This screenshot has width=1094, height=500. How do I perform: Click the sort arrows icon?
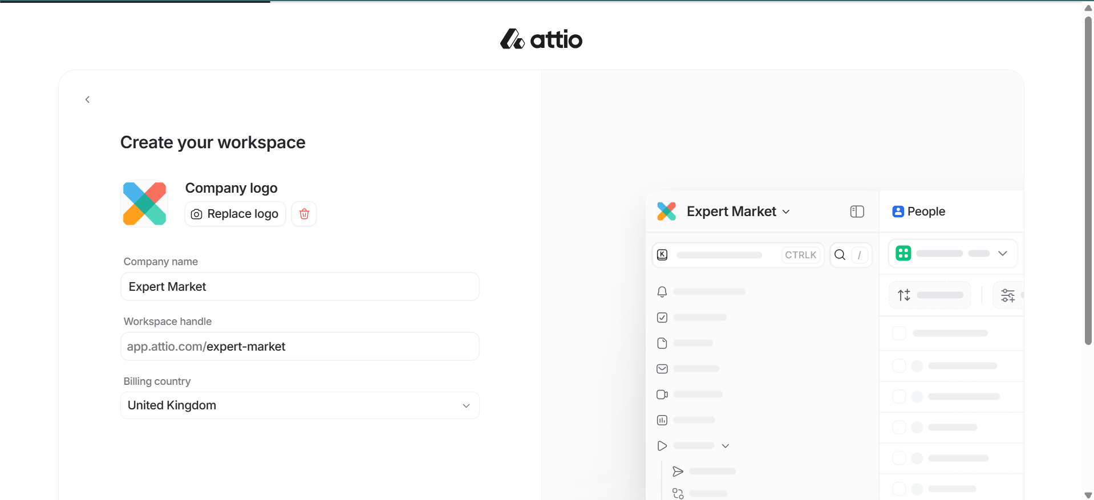point(904,295)
